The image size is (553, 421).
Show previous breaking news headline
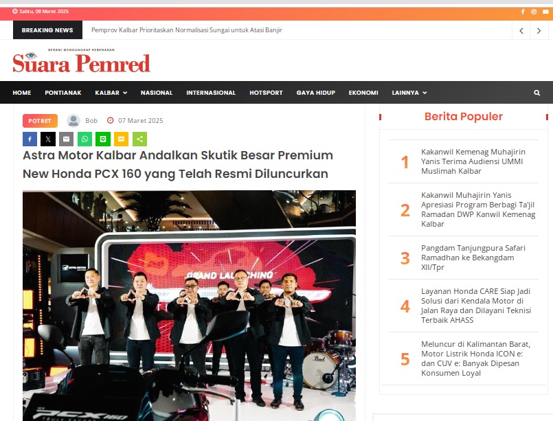click(x=521, y=31)
